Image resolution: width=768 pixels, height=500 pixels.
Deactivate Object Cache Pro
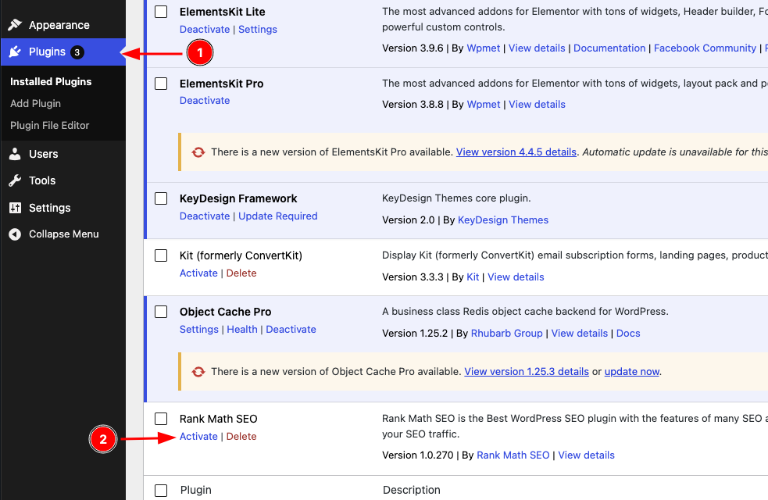click(x=291, y=330)
